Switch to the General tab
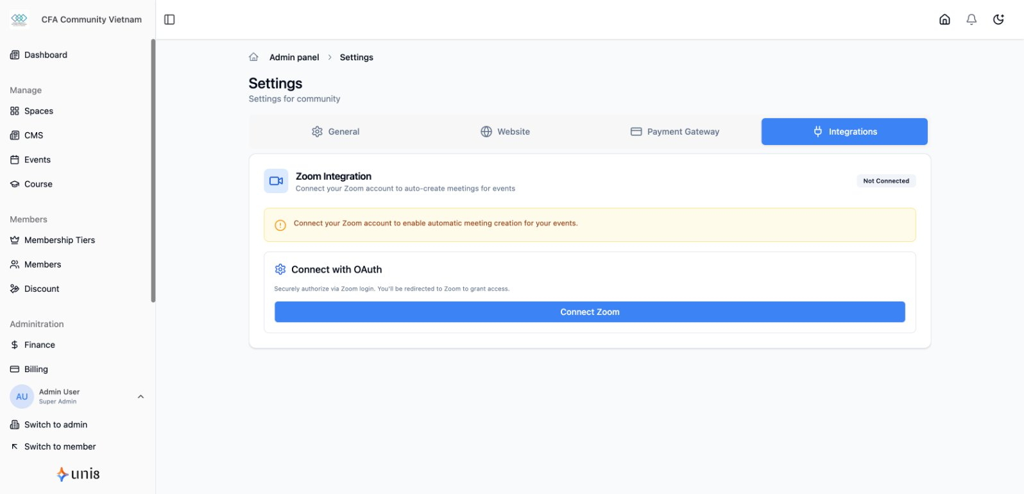This screenshot has width=1024, height=494. pos(335,132)
